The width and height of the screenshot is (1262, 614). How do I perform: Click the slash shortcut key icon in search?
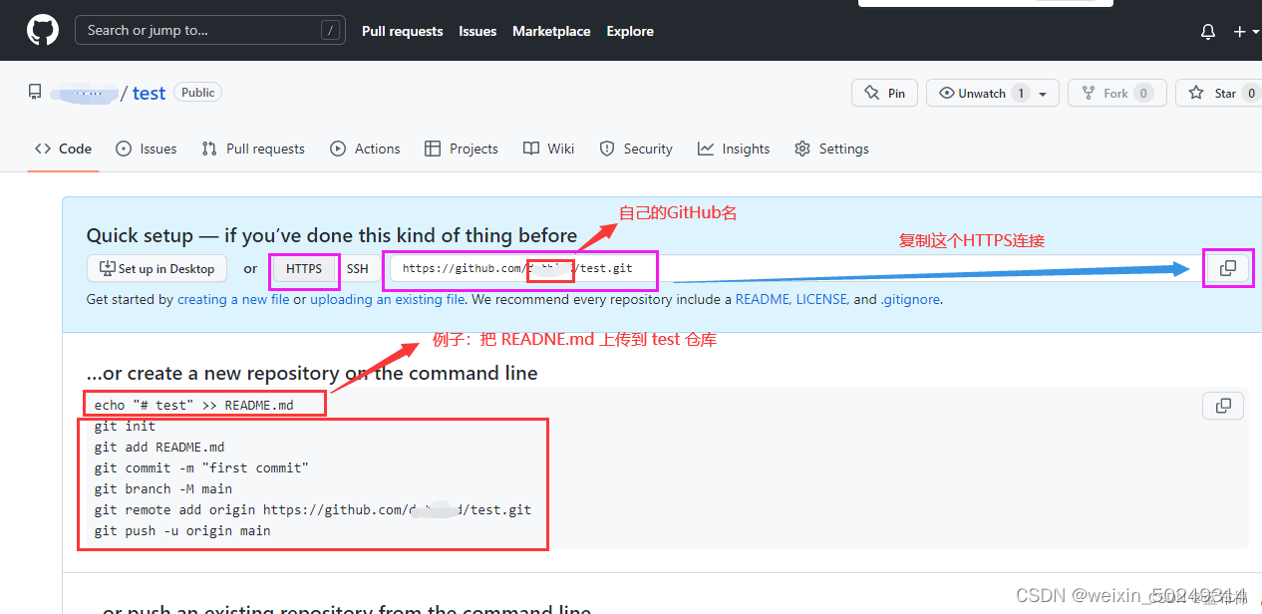(330, 31)
